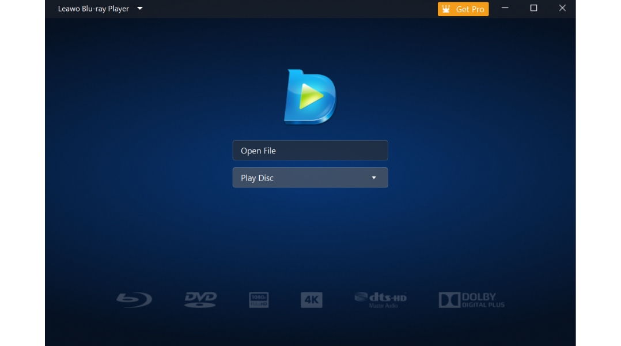Click the Dolby Digital Plus text
The height and width of the screenshot is (346, 621).
tap(483, 300)
